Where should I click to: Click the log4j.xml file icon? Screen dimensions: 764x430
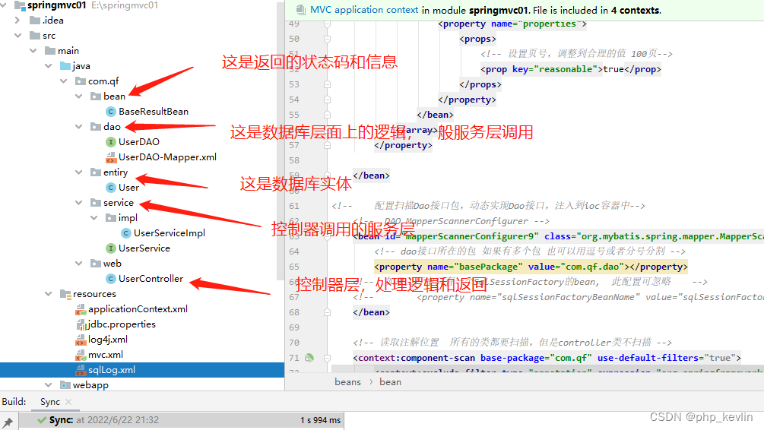tap(81, 340)
